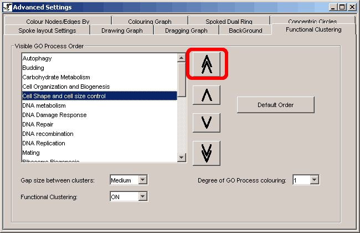This screenshot has width=360, height=233.
Task: Select Autophagy in the process list
Action: click(35, 58)
